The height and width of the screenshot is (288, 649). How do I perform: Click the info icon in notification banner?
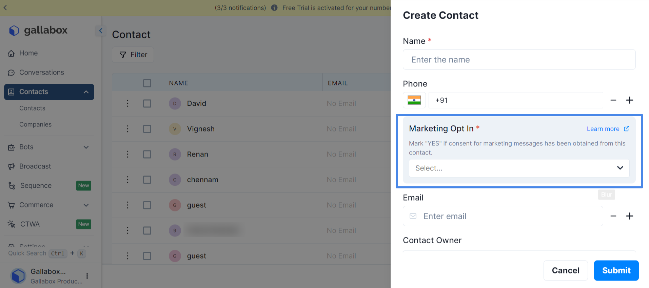(274, 8)
